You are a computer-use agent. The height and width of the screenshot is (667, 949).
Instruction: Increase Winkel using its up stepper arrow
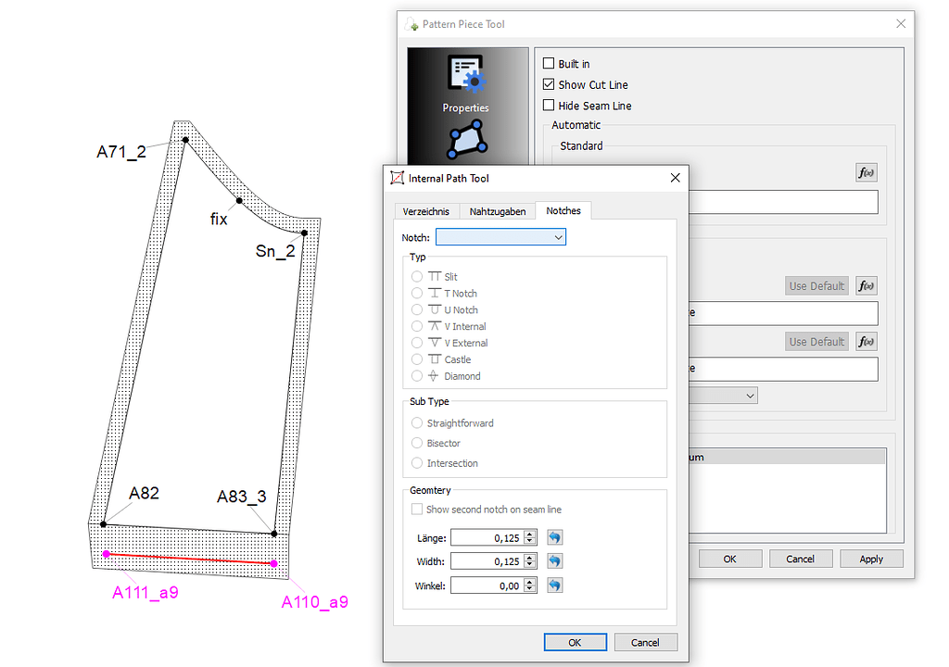528,581
